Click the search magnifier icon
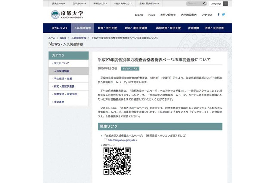 click(205, 3)
